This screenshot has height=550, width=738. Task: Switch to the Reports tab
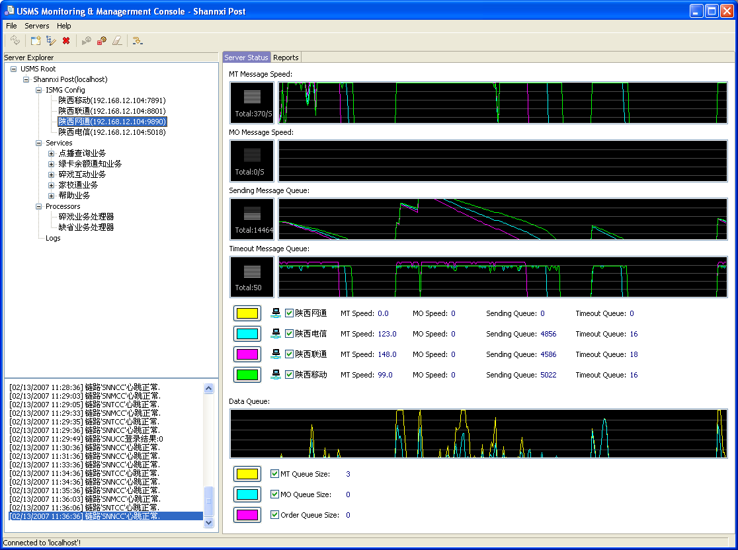point(286,58)
